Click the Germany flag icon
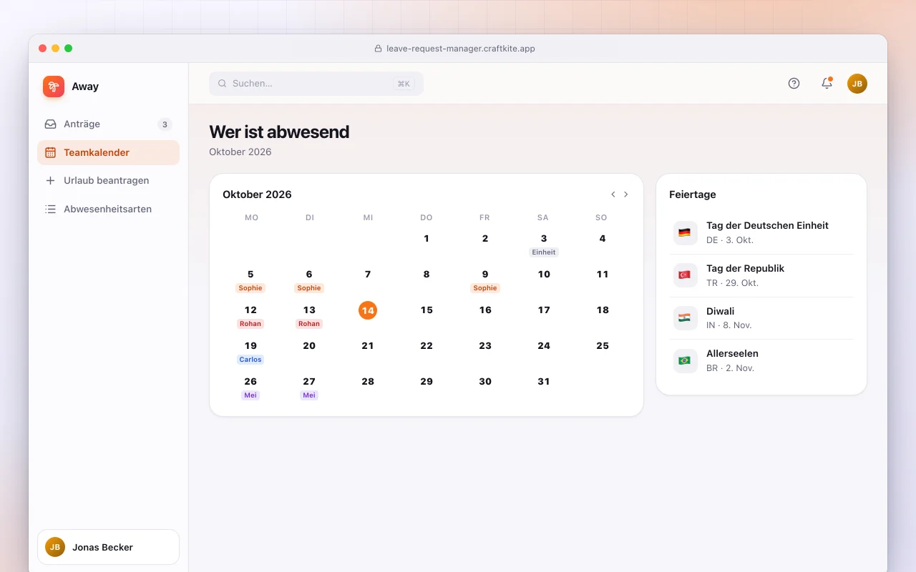Image resolution: width=916 pixels, height=572 pixels. tap(685, 232)
